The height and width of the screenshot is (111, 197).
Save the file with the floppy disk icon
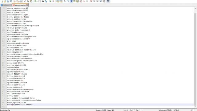[8, 1]
